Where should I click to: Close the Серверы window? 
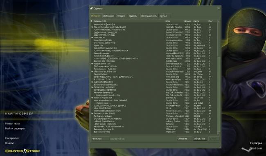pyautogui.click(x=219, y=8)
